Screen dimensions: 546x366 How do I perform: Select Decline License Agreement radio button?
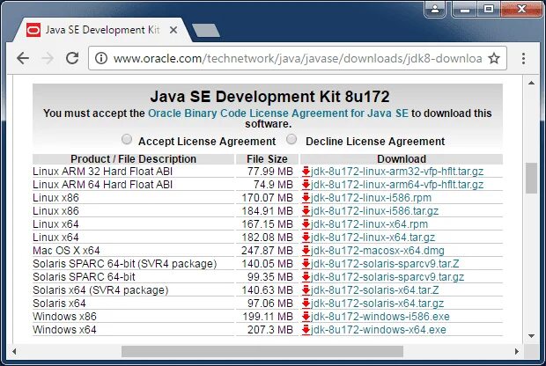(x=291, y=140)
